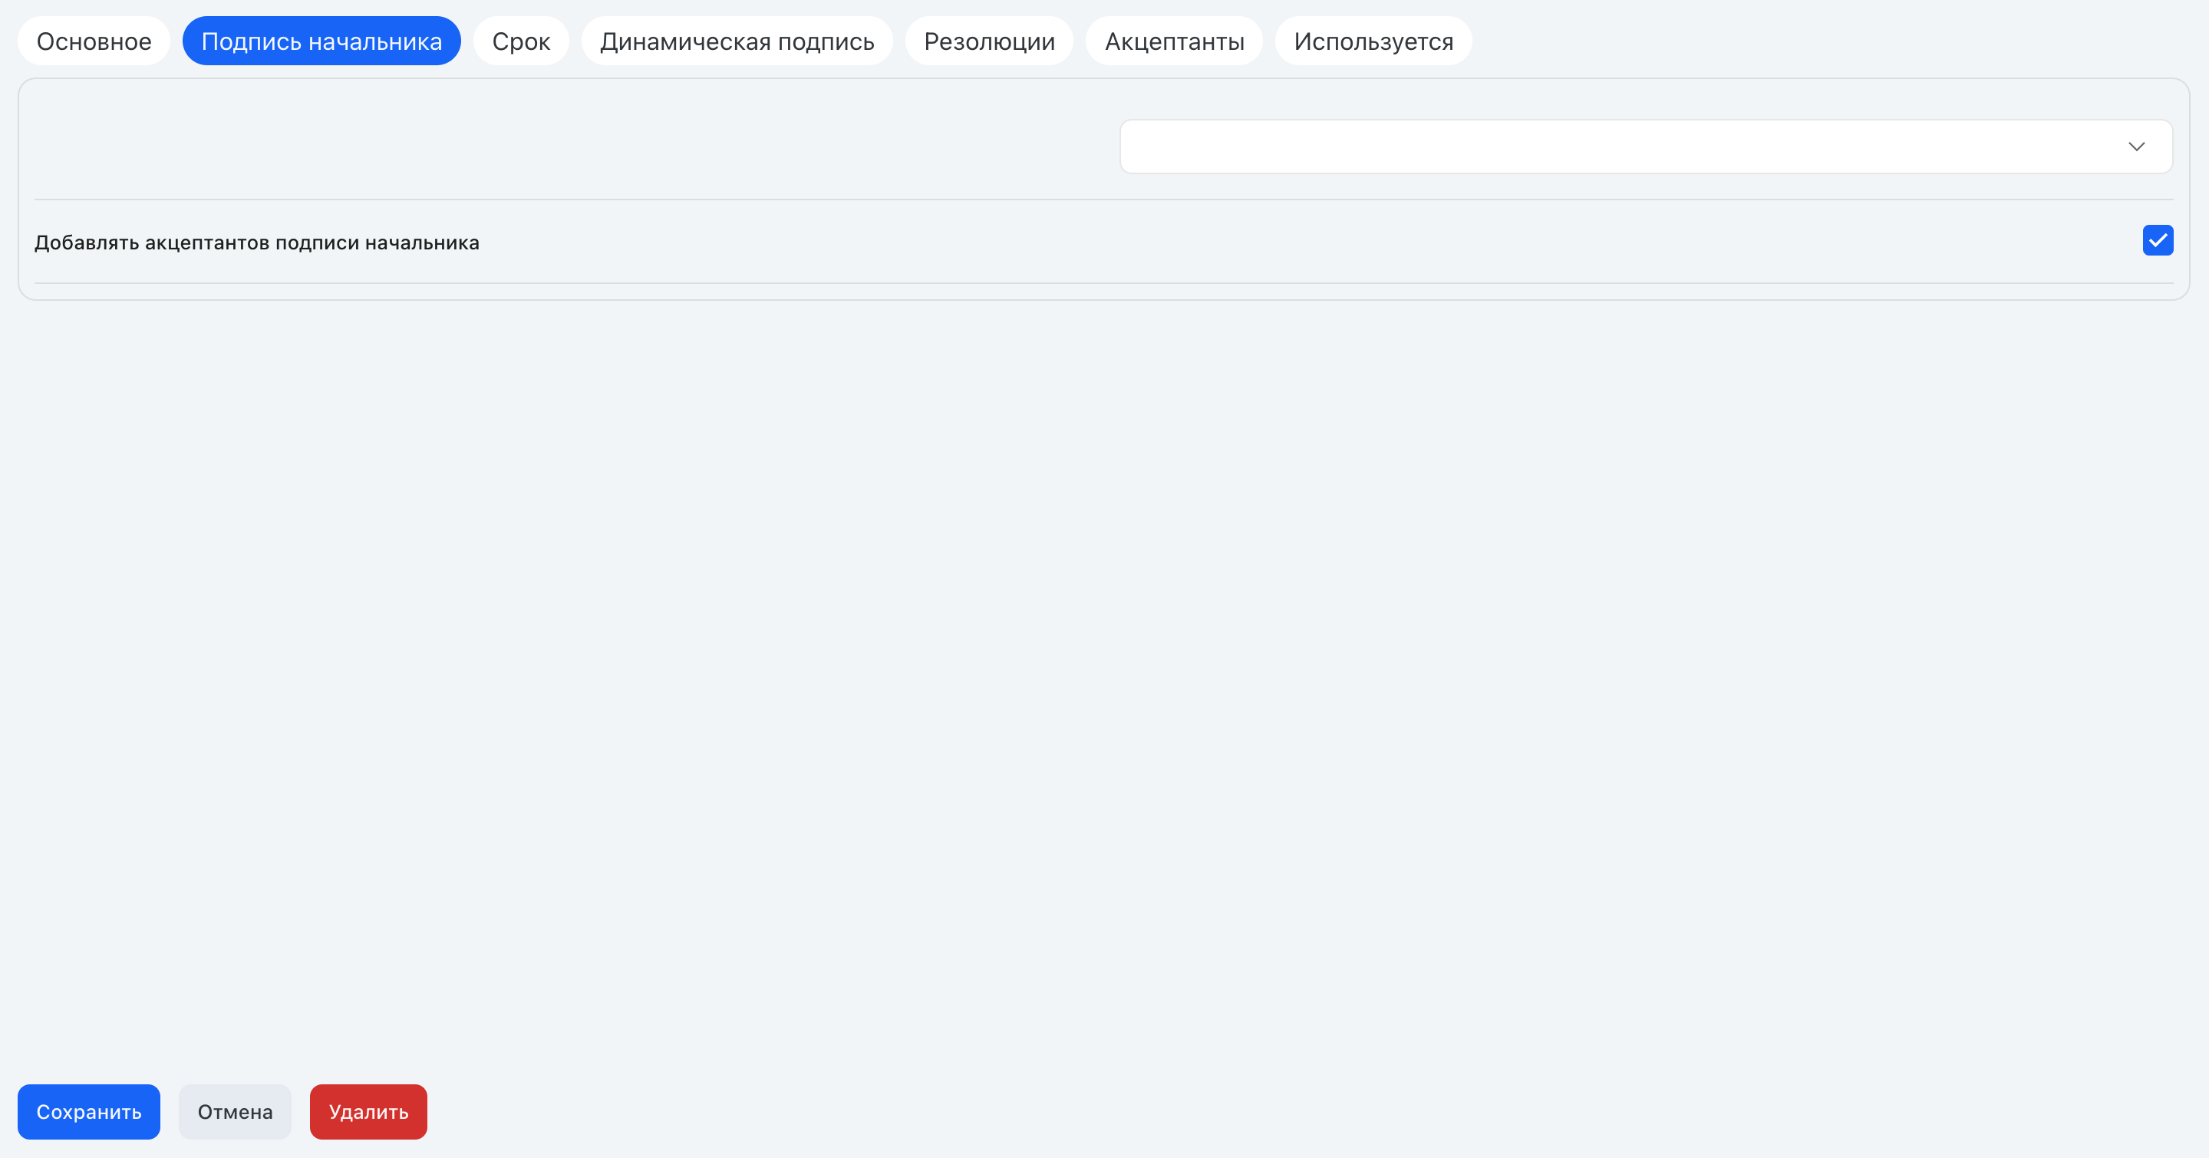
Task: Switch to the Основное tab
Action: (94, 41)
